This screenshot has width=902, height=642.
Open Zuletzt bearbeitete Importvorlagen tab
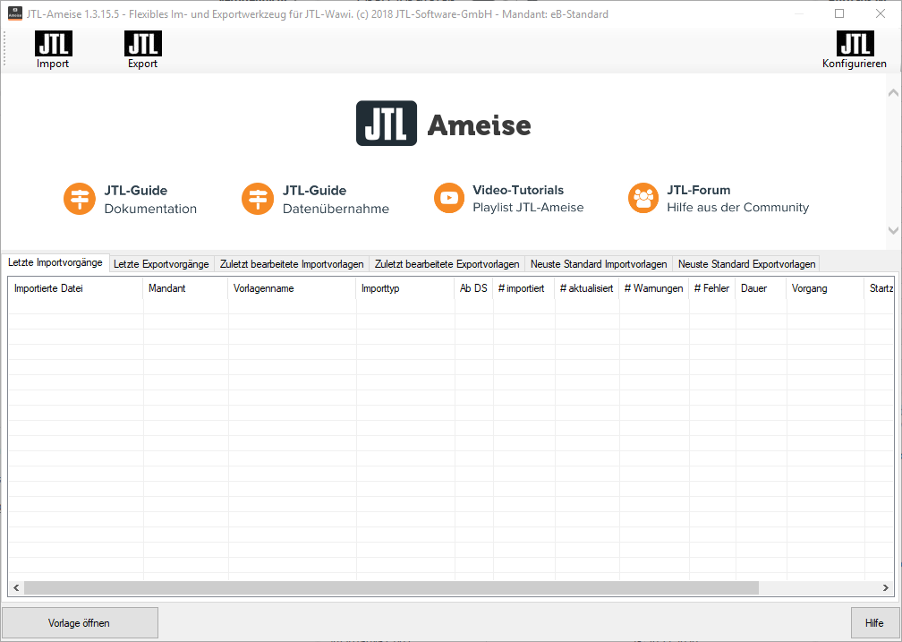292,264
